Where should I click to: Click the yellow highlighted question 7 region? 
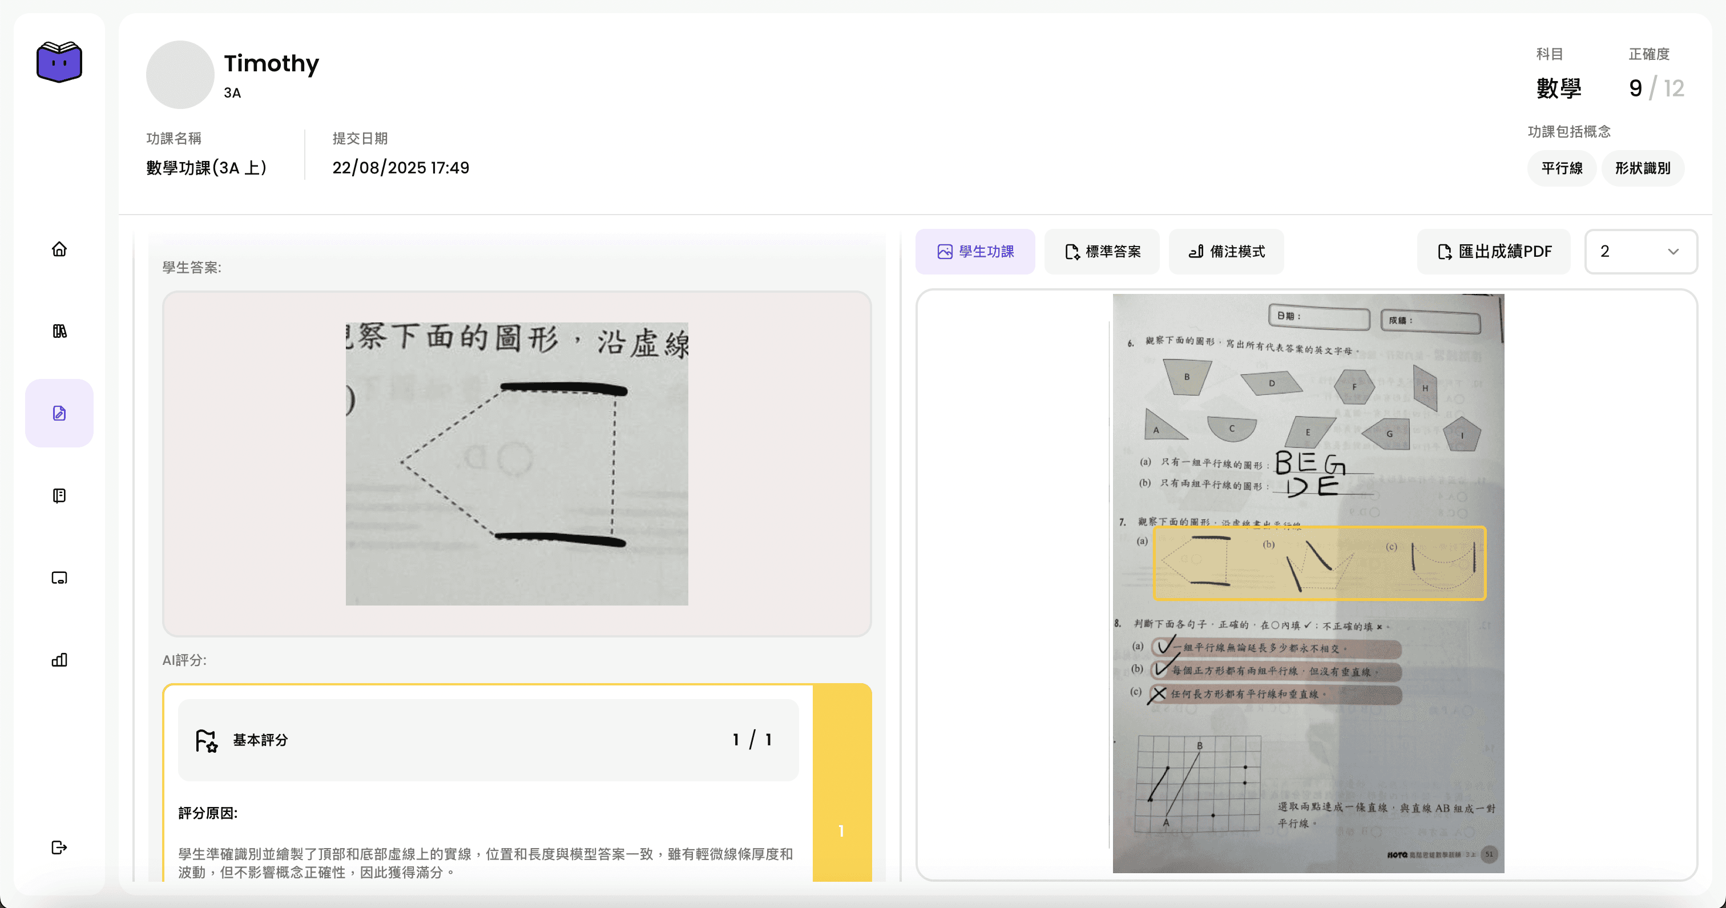click(x=1319, y=563)
